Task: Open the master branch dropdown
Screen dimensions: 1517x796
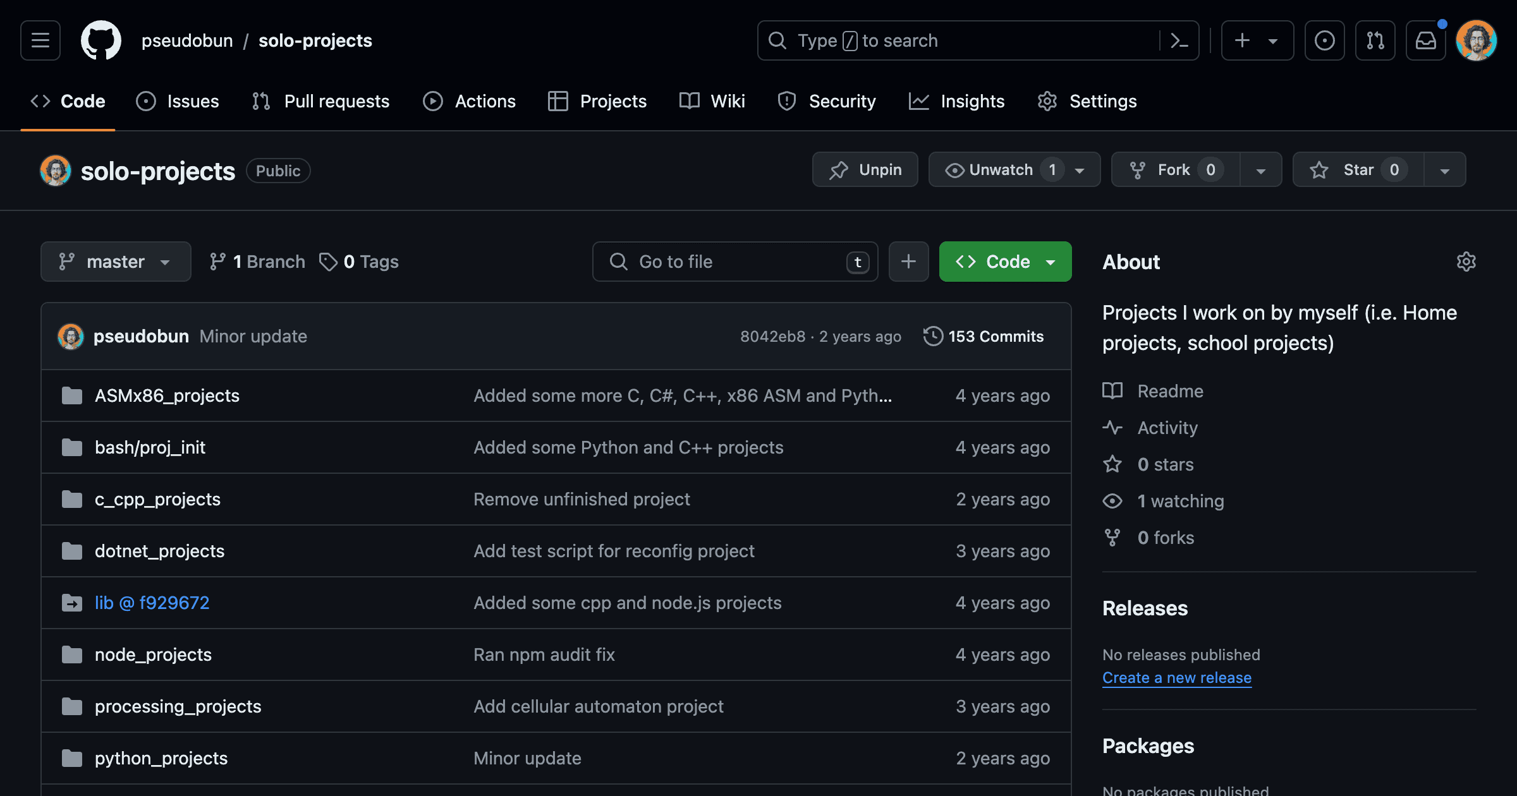Action: (x=116, y=261)
